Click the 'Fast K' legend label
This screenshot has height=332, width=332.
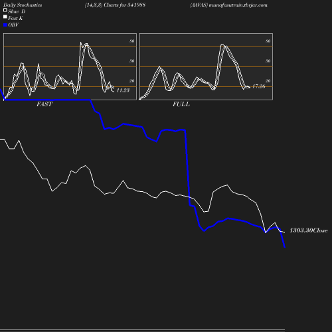click(15, 18)
